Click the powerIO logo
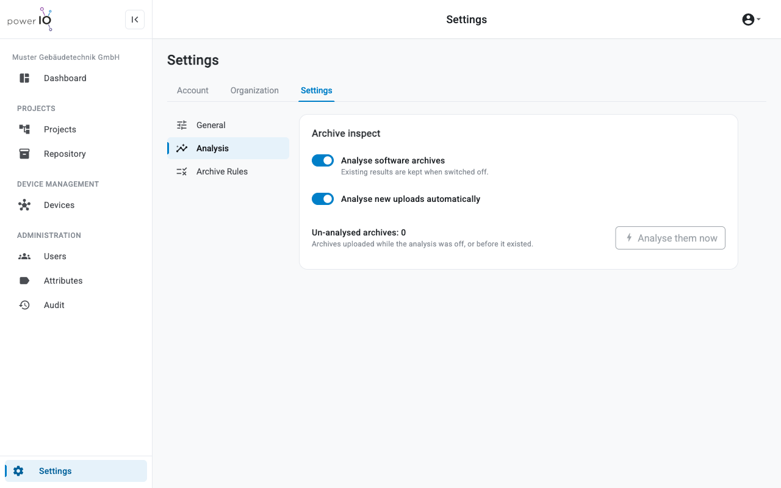781x488 pixels. (x=30, y=20)
